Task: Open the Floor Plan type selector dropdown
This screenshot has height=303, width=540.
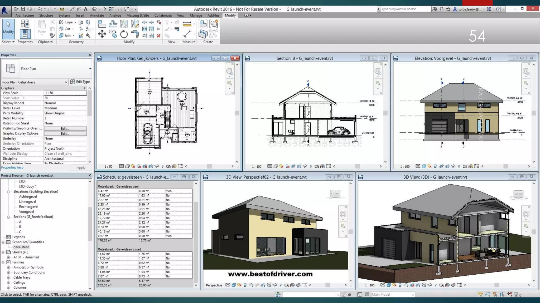Action: tap(90, 69)
